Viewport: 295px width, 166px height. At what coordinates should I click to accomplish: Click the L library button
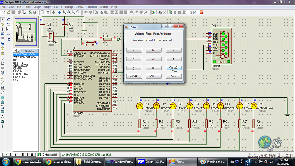click(18, 51)
